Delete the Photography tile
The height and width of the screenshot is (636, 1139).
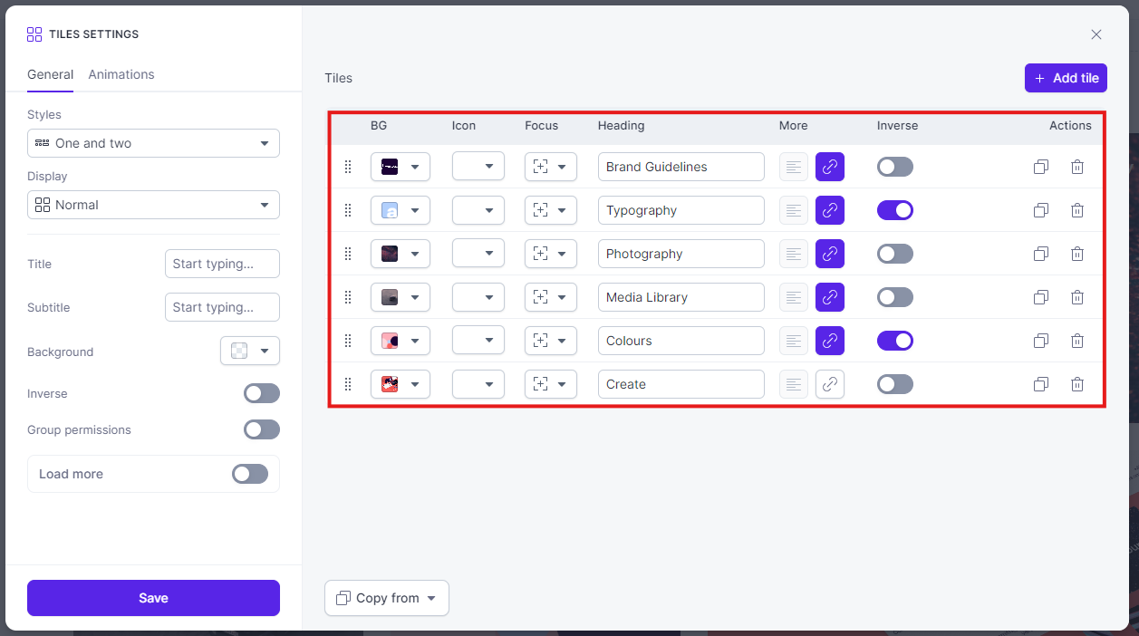(1077, 254)
